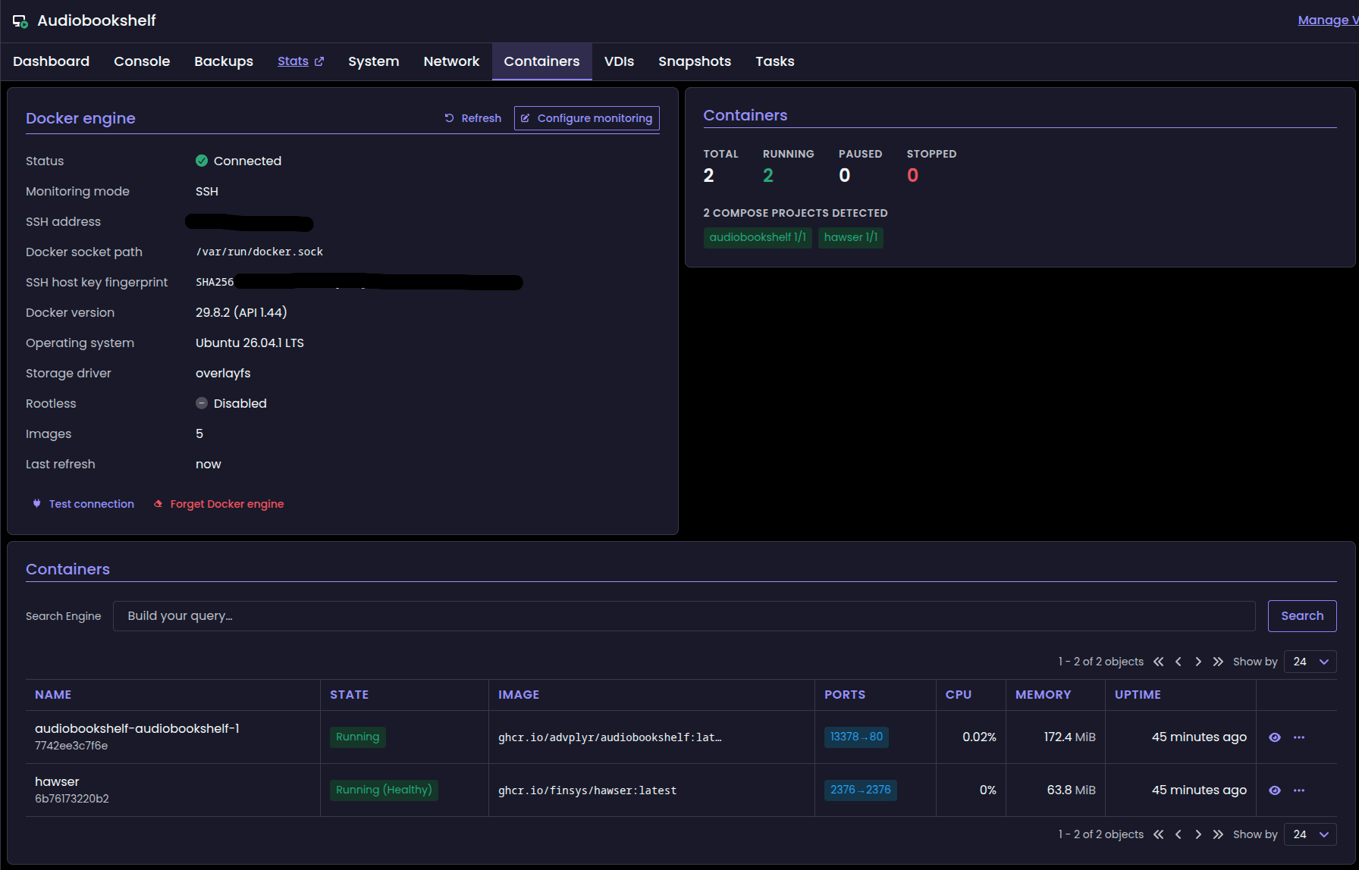Go to previous page in top pagination

click(1179, 662)
